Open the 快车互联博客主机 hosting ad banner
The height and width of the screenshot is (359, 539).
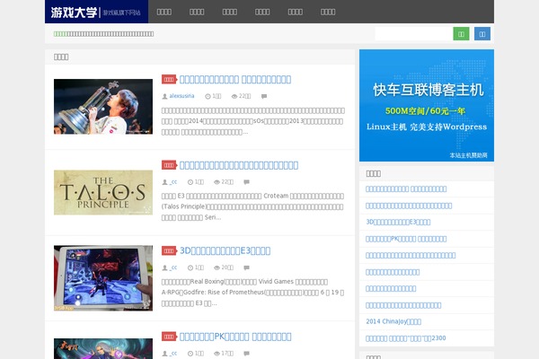[427, 106]
